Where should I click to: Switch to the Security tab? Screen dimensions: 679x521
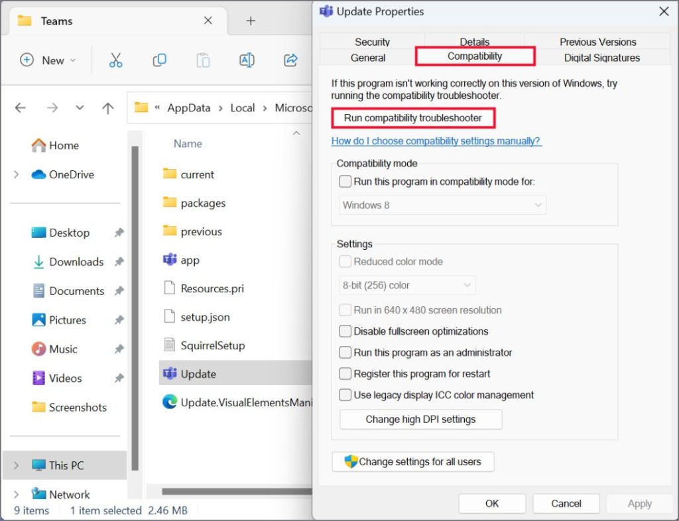click(373, 42)
